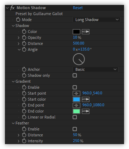Screen dimensions: 129x149
Task: Click the Mode stopwatch icon
Action: pos(18,20)
